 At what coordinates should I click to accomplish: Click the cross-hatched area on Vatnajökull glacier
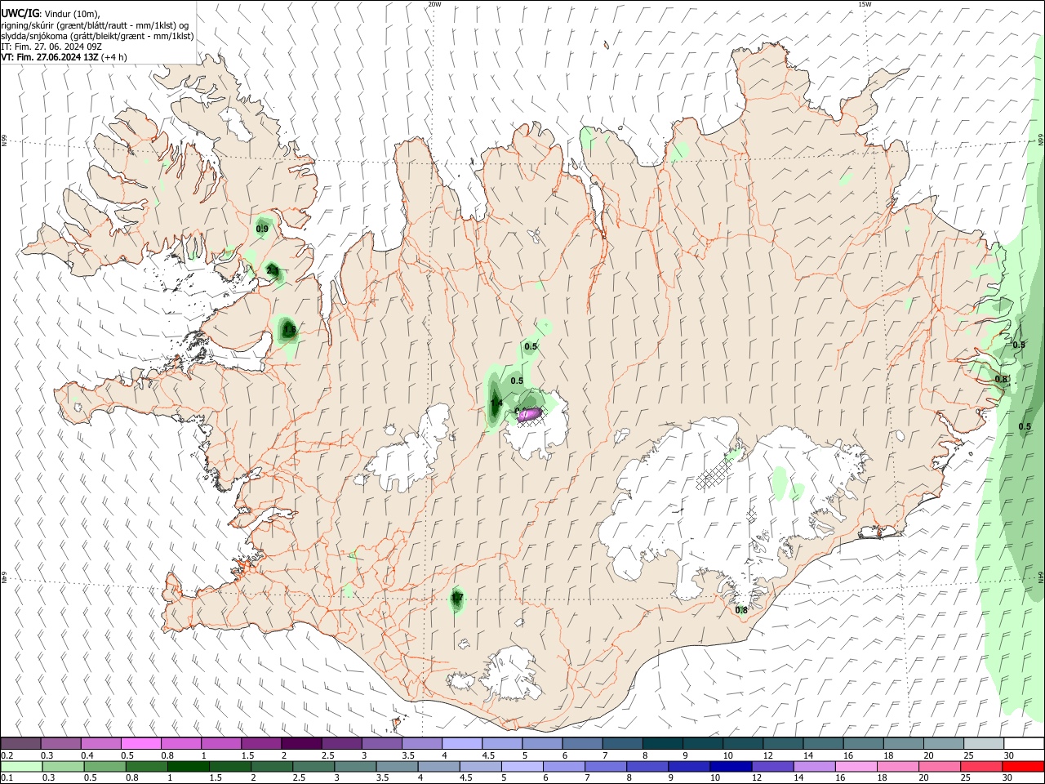point(714,473)
